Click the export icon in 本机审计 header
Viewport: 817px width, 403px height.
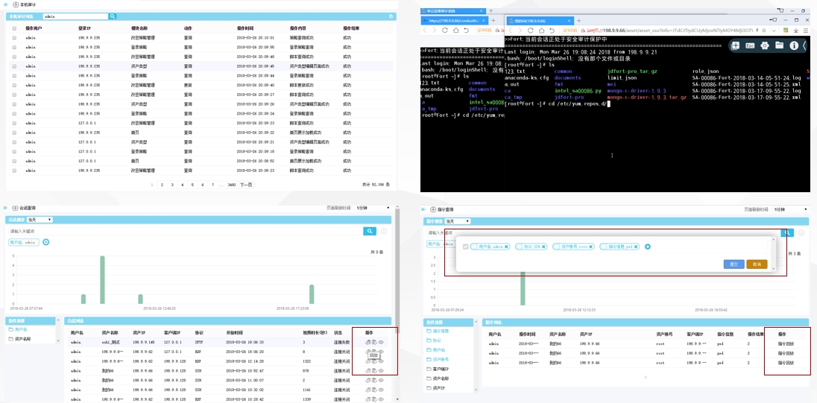pyautogui.click(x=391, y=16)
